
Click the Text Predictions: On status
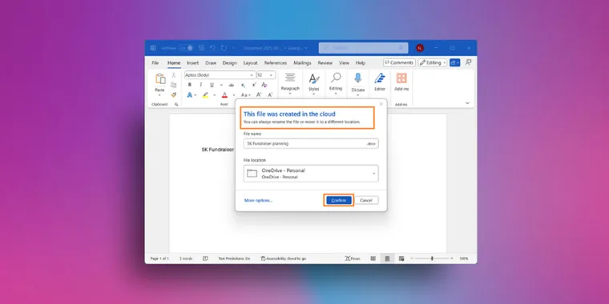point(234,258)
